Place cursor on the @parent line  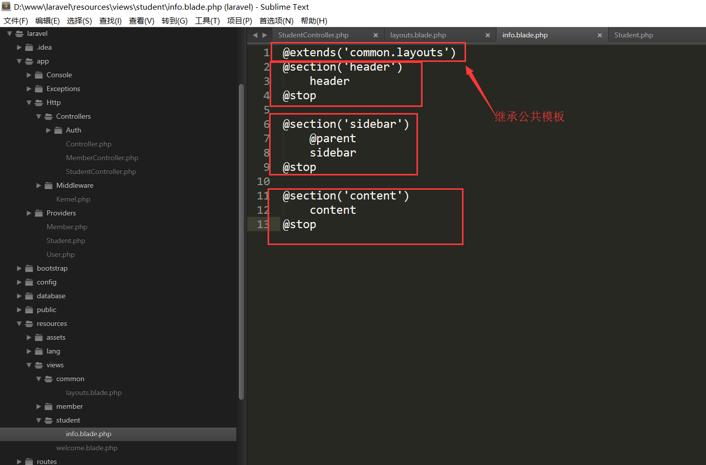pos(333,139)
